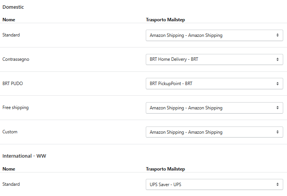Click the arrow icon on BRT Home Delivery select
Image resolution: width=287 pixels, height=196 pixels.
tap(277, 60)
